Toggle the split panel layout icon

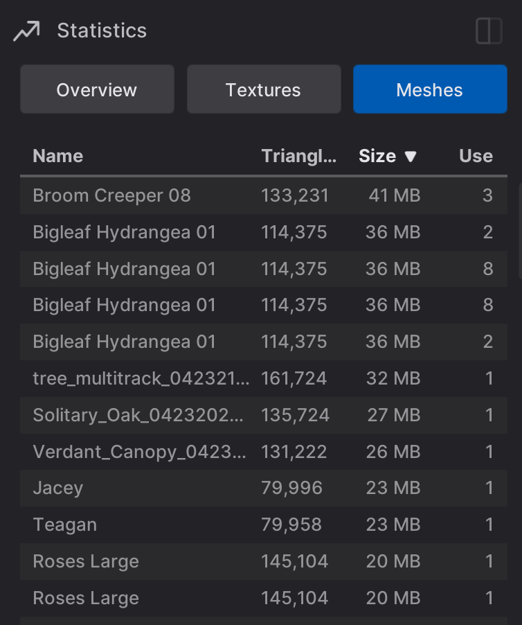point(489,31)
